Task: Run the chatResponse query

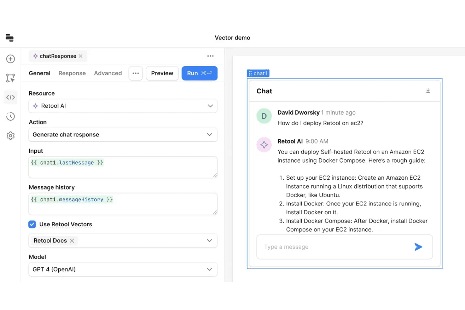Action: [x=200, y=73]
